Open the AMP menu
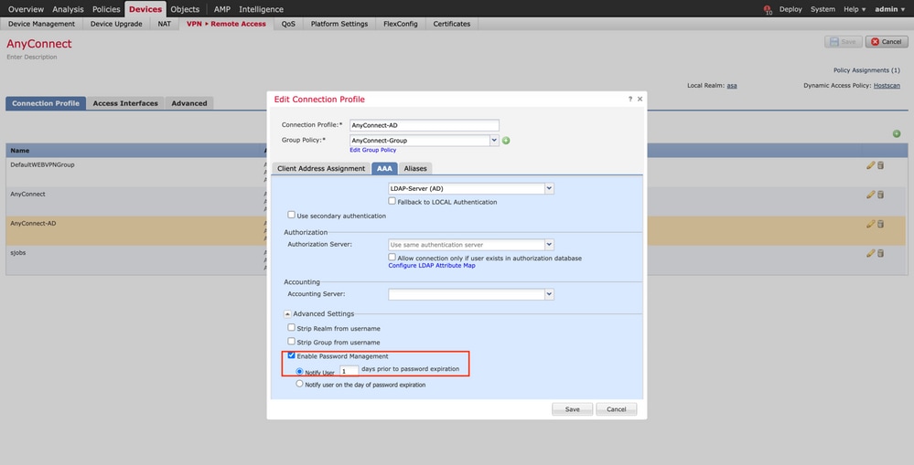The width and height of the screenshot is (914, 465). click(221, 9)
